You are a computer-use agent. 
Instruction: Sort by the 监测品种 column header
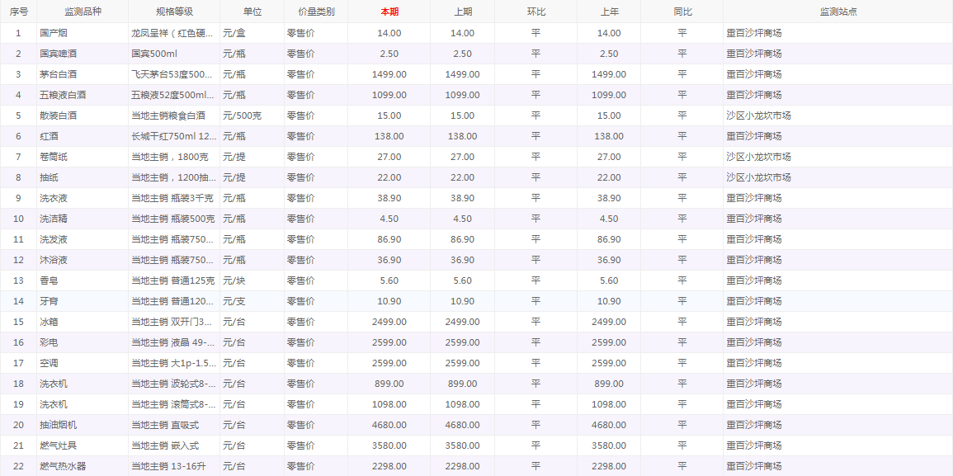pyautogui.click(x=83, y=12)
